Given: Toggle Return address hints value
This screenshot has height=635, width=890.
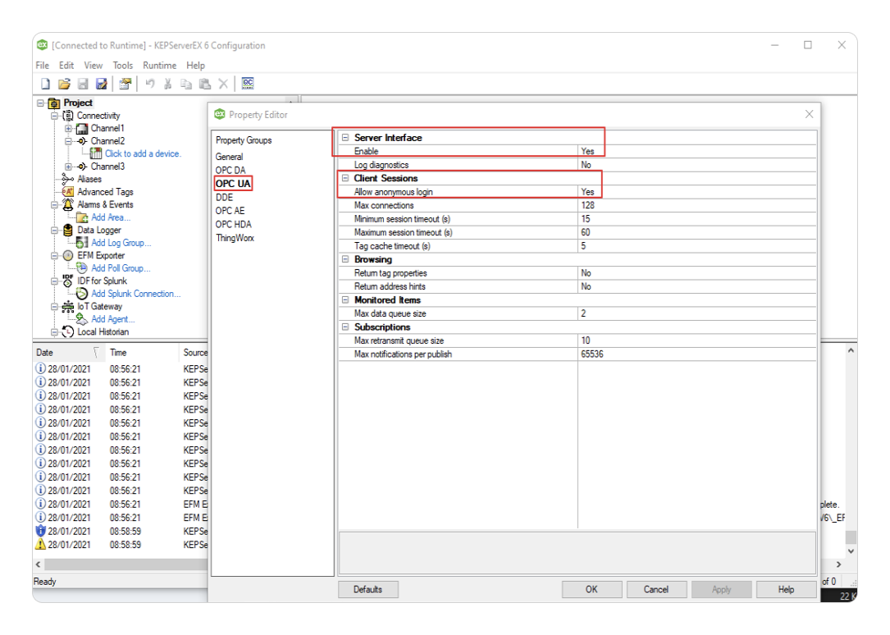Looking at the screenshot, I should [697, 286].
